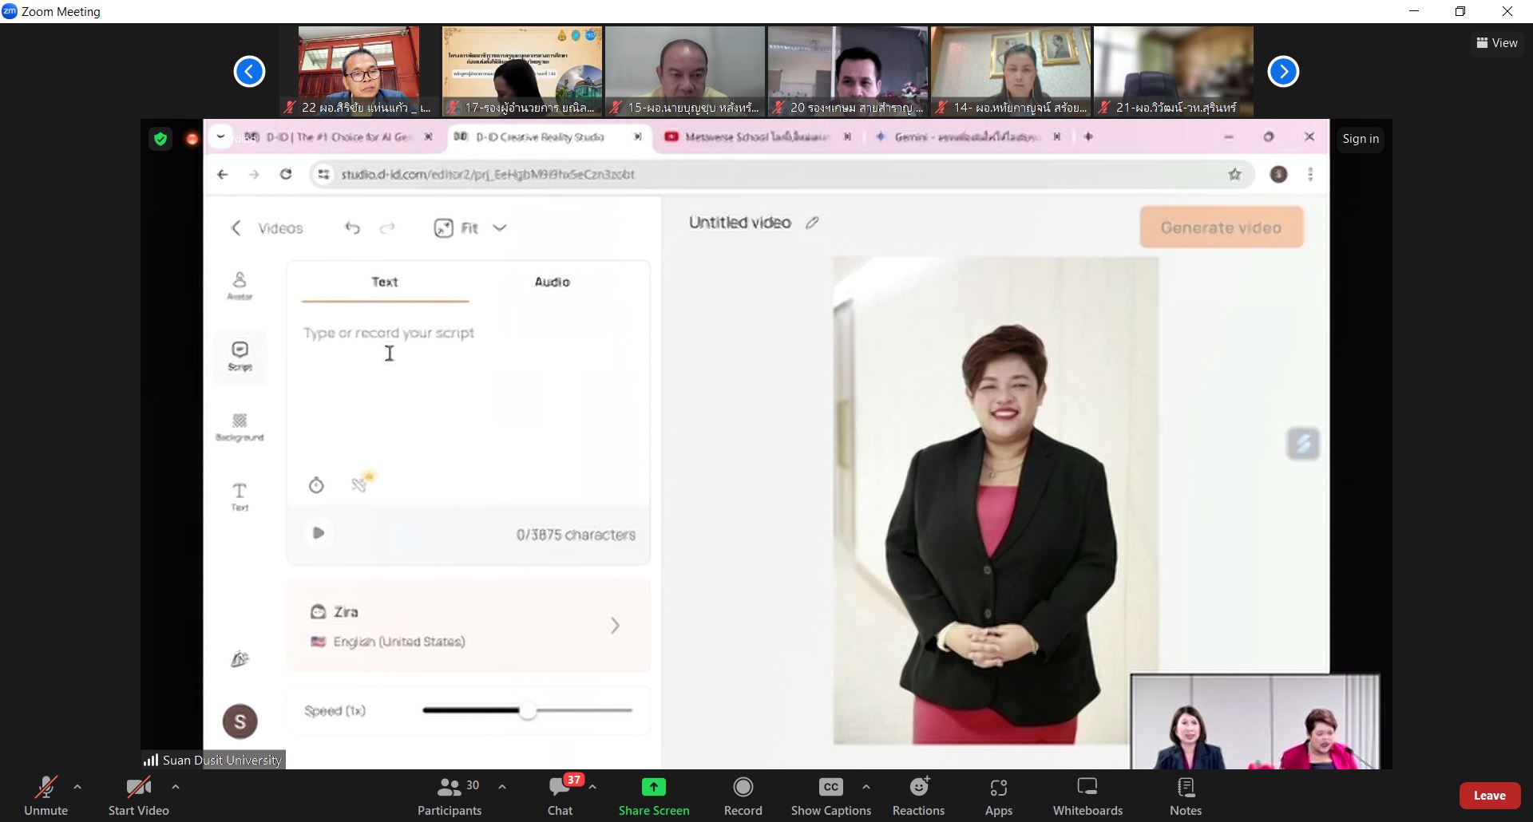This screenshot has width=1533, height=822.
Task: Select participant 20 video thumbnail
Action: click(x=848, y=71)
